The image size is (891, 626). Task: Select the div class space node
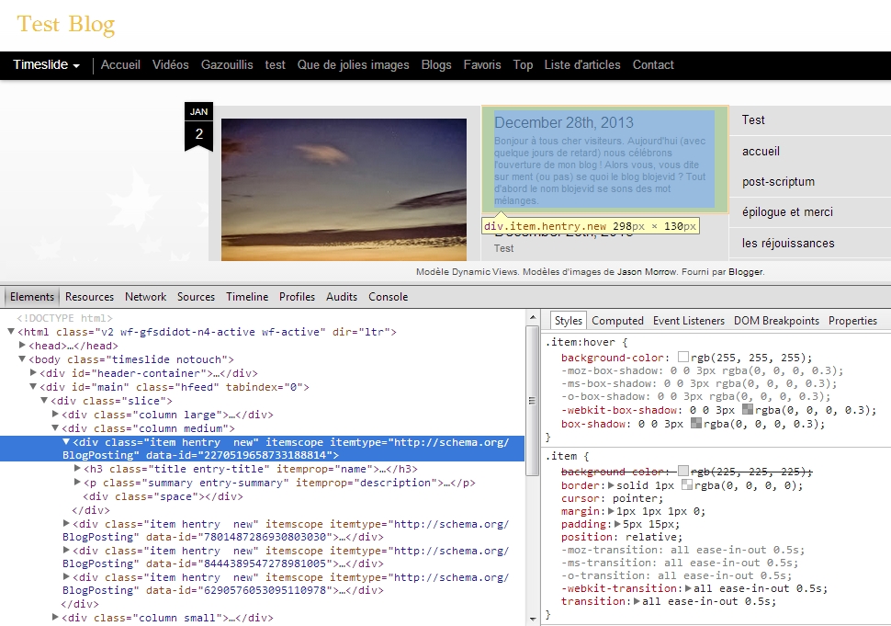coord(163,496)
